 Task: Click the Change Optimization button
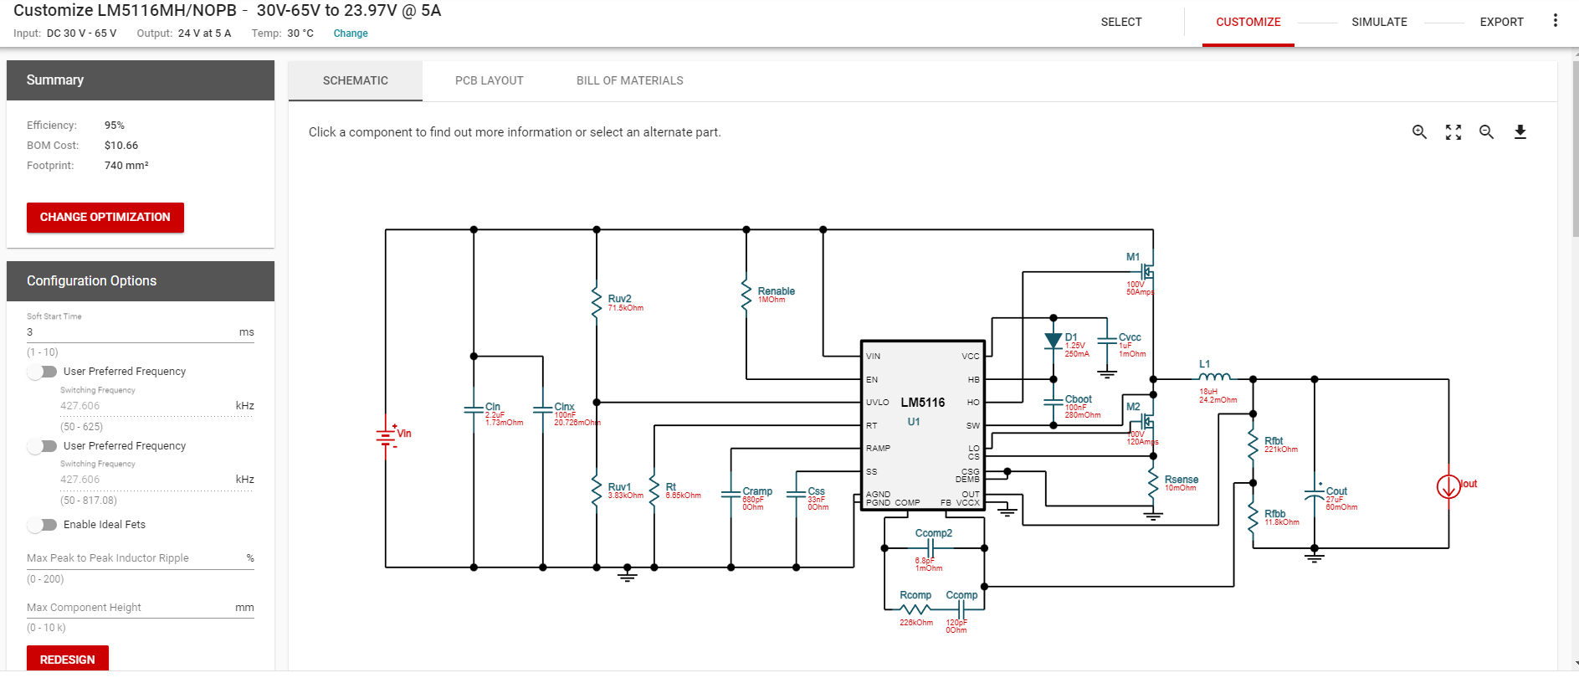[x=105, y=217]
